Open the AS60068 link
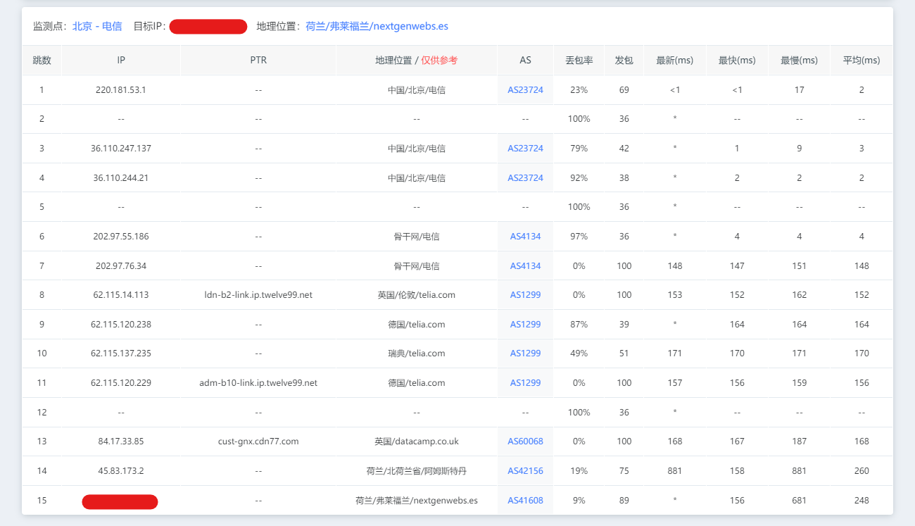This screenshot has width=915, height=526. pos(525,442)
